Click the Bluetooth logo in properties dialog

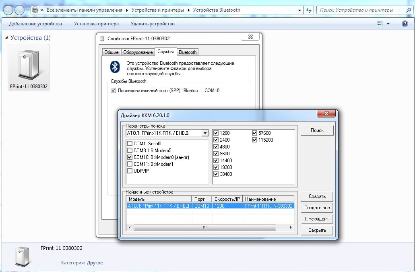click(x=116, y=66)
